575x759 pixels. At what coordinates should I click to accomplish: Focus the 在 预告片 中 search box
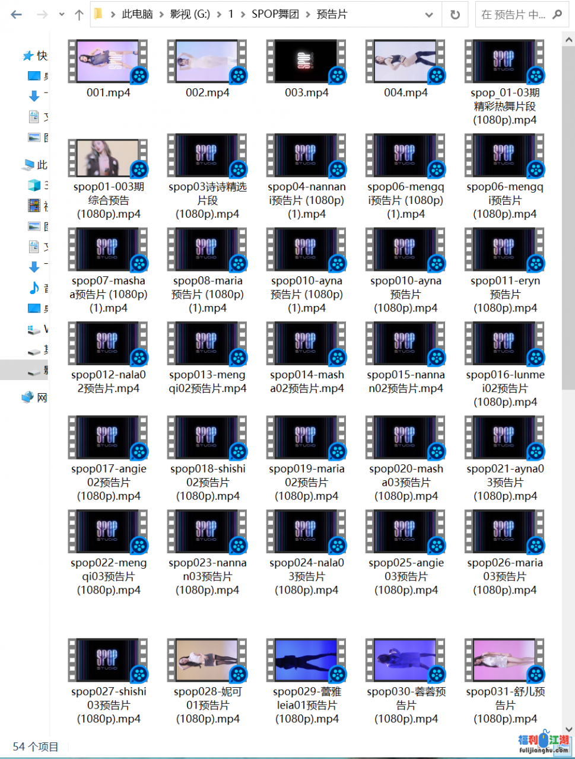pos(513,15)
